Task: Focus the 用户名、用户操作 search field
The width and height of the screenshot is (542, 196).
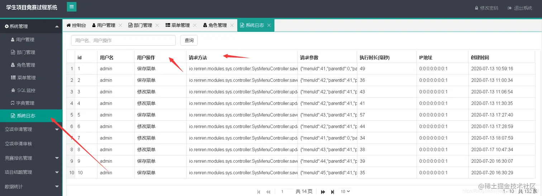Action: (x=123, y=40)
